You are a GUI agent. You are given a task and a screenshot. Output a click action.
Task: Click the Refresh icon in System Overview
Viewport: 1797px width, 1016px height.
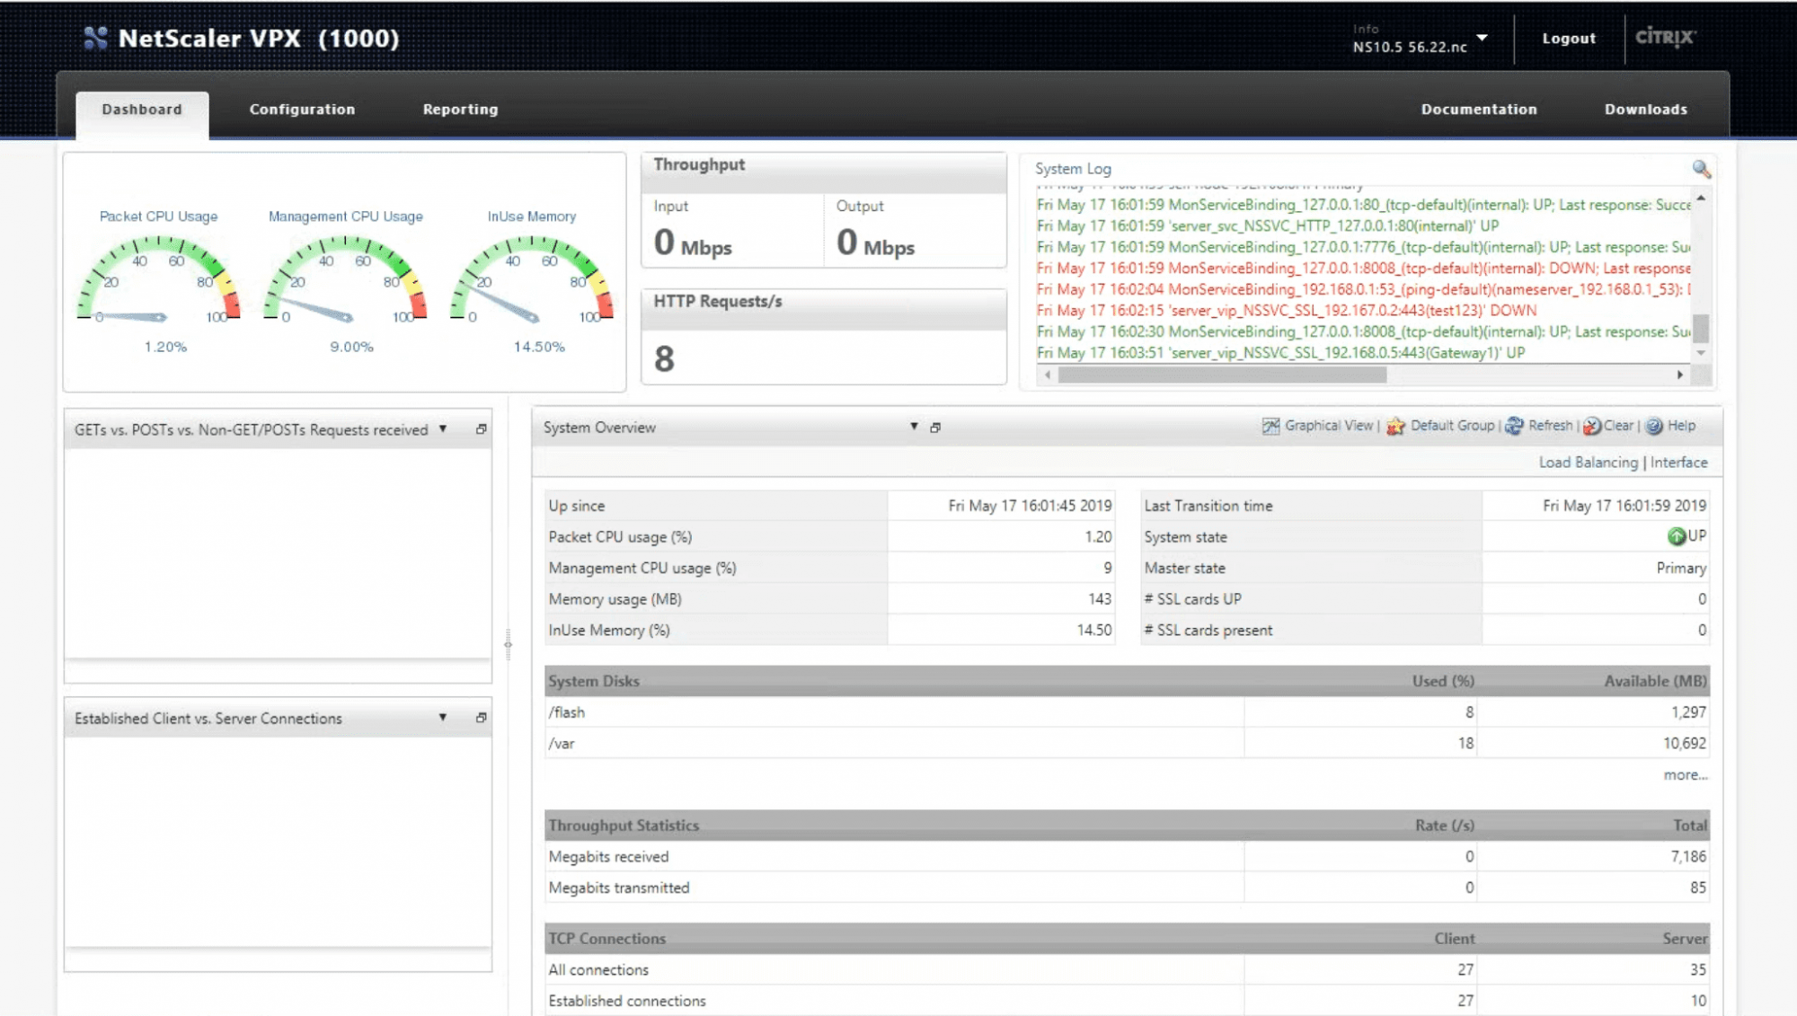tap(1514, 426)
